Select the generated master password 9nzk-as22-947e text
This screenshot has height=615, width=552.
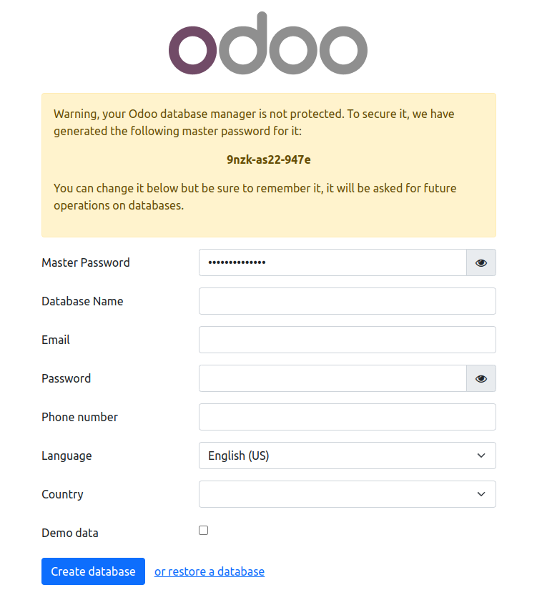268,159
